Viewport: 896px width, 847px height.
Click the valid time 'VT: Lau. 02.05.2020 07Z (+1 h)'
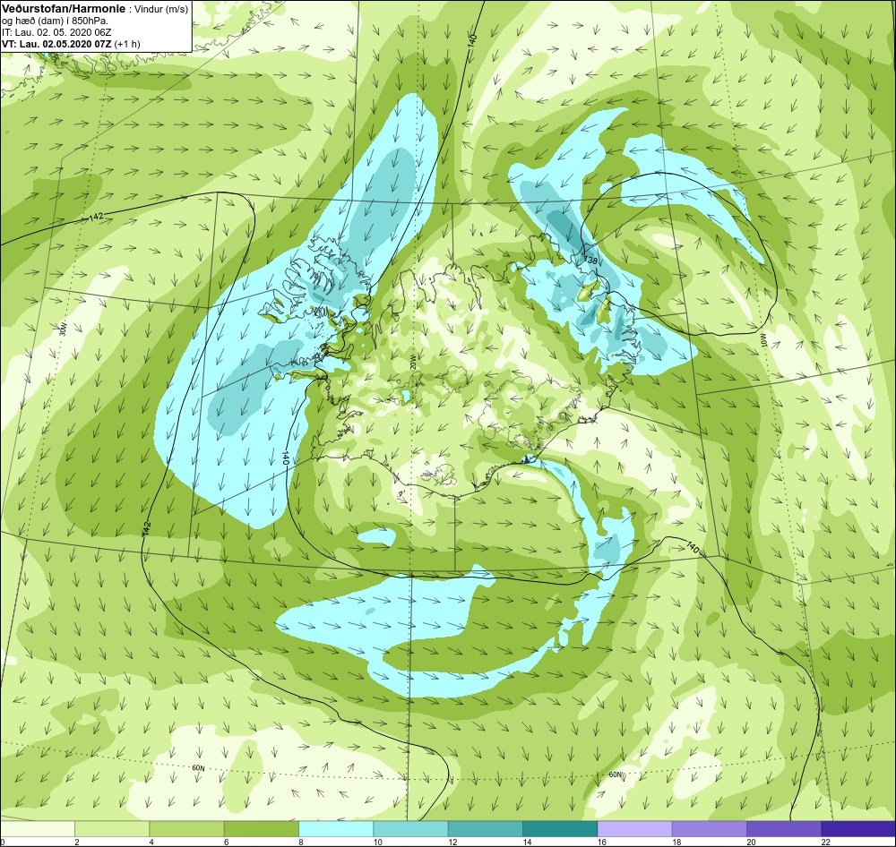[71, 44]
